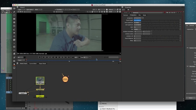Open the Input frame range dropdown
196x110 pixels.
[x=21, y=60]
